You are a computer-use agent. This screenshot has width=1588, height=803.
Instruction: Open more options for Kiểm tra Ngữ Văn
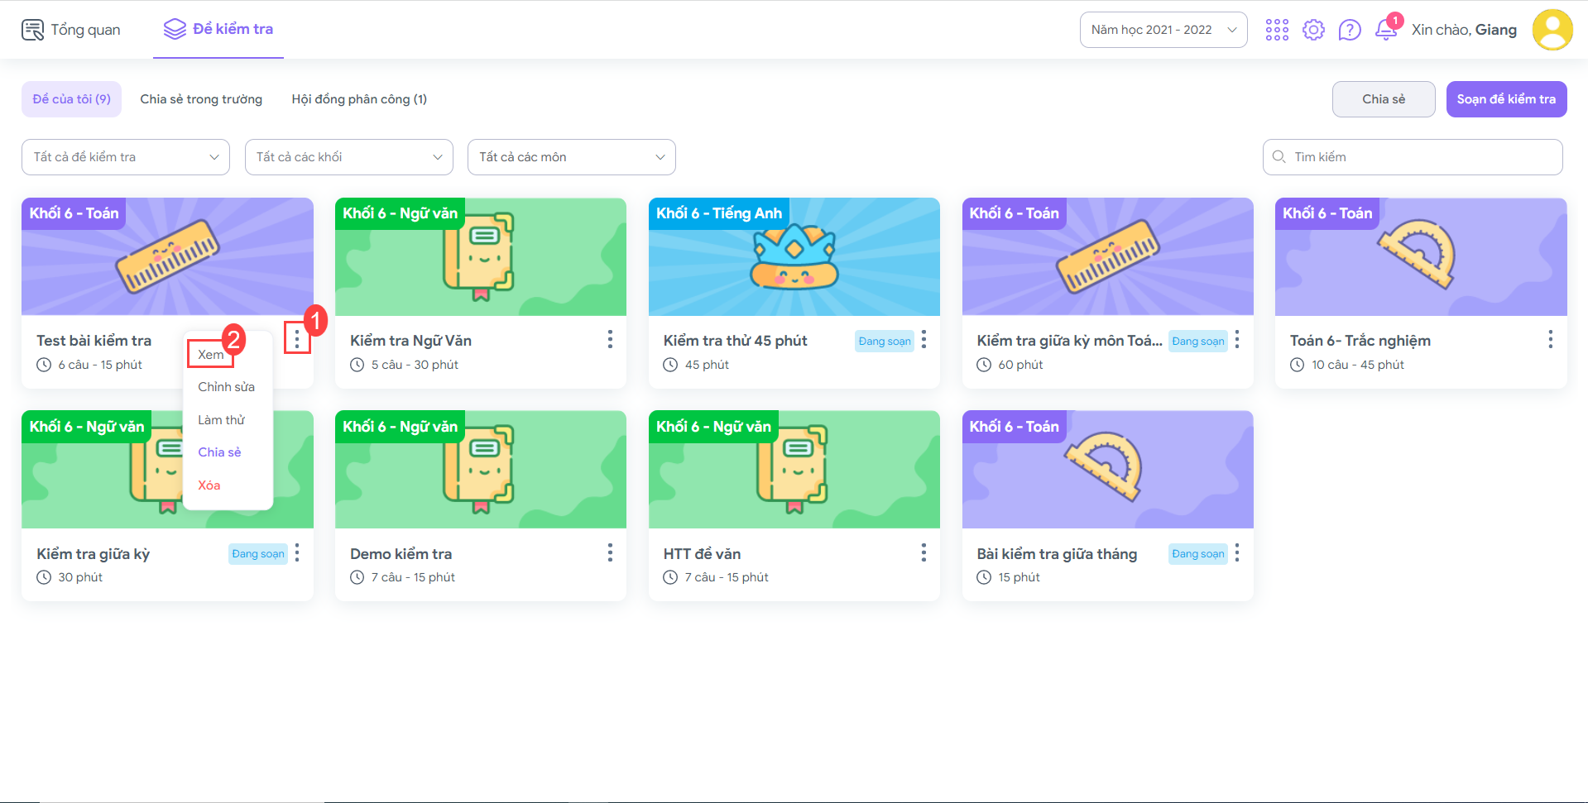pos(610,339)
